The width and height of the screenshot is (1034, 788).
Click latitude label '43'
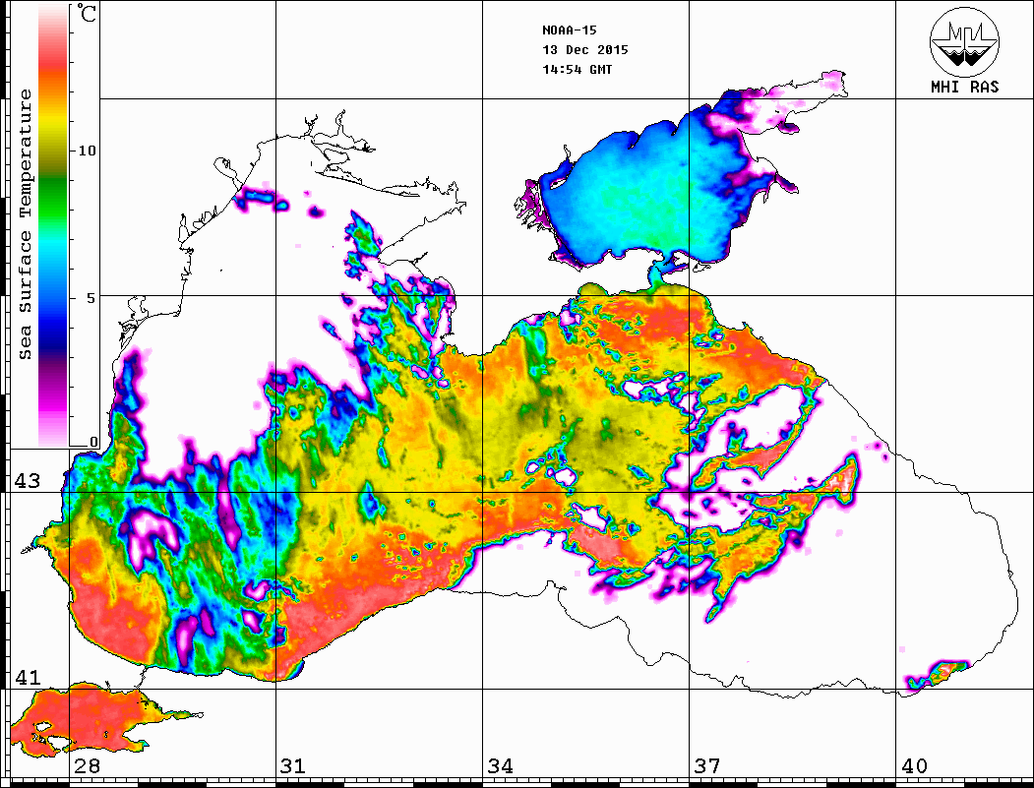point(28,481)
